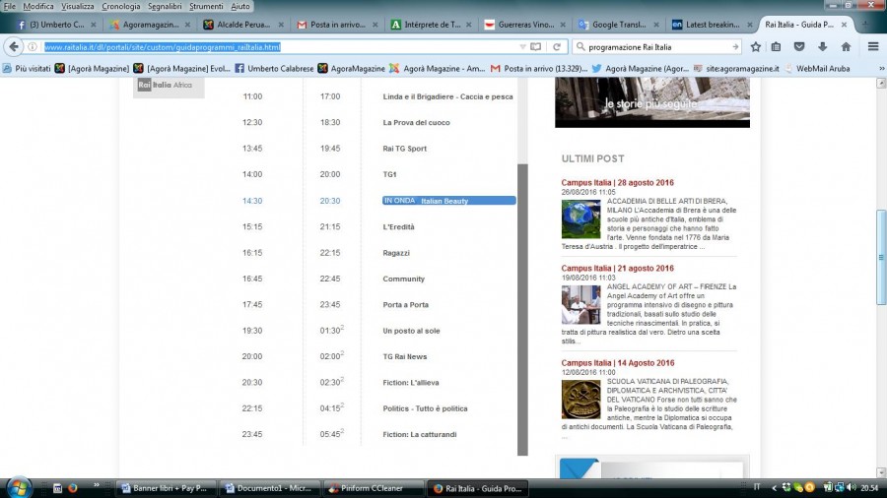Open Campus Italia 28 agosto 2016 post
The width and height of the screenshot is (887, 498).
(617, 183)
